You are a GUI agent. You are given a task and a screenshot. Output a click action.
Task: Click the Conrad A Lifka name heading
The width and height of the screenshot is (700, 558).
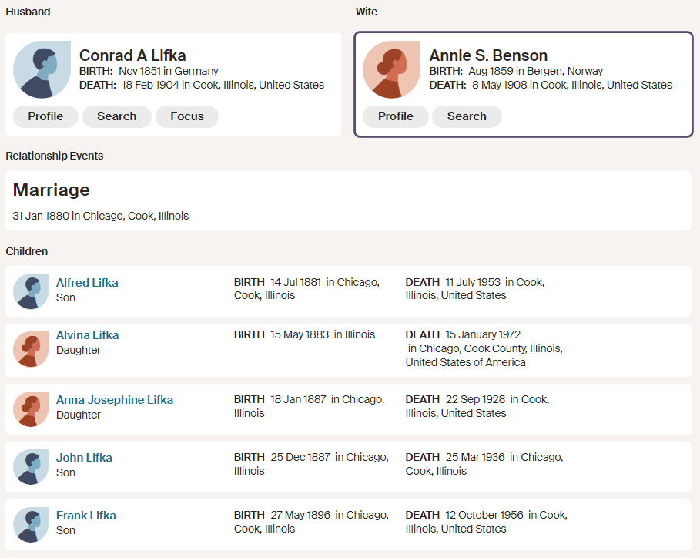tap(132, 55)
